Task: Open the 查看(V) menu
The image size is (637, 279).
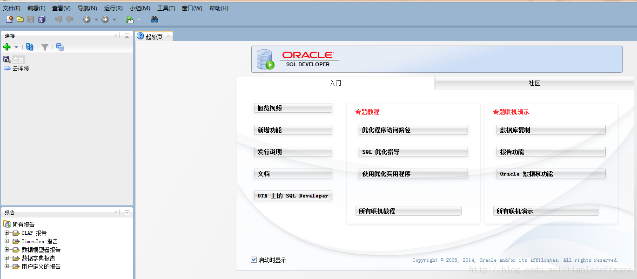Action: coord(61,8)
